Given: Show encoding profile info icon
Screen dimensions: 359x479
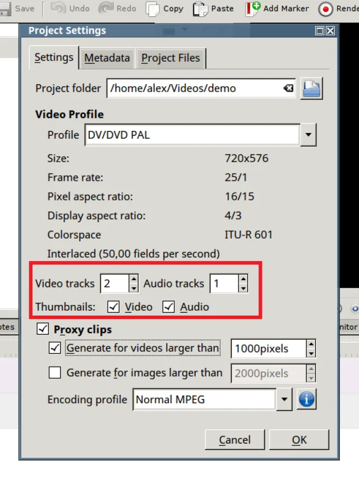Looking at the screenshot, I should 306,399.
